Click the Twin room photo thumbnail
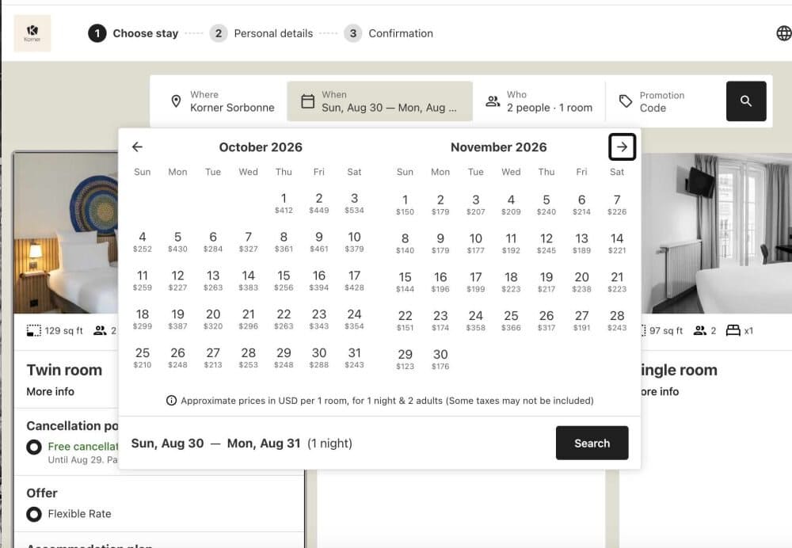792x548 pixels. click(67, 233)
